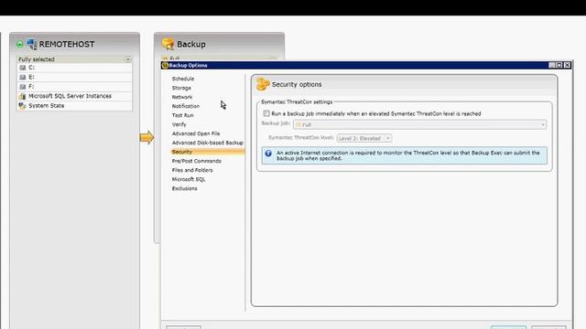The height and width of the screenshot is (329, 586).
Task: Enable run backup on elevated ThreatCon checkbox
Action: (266, 113)
